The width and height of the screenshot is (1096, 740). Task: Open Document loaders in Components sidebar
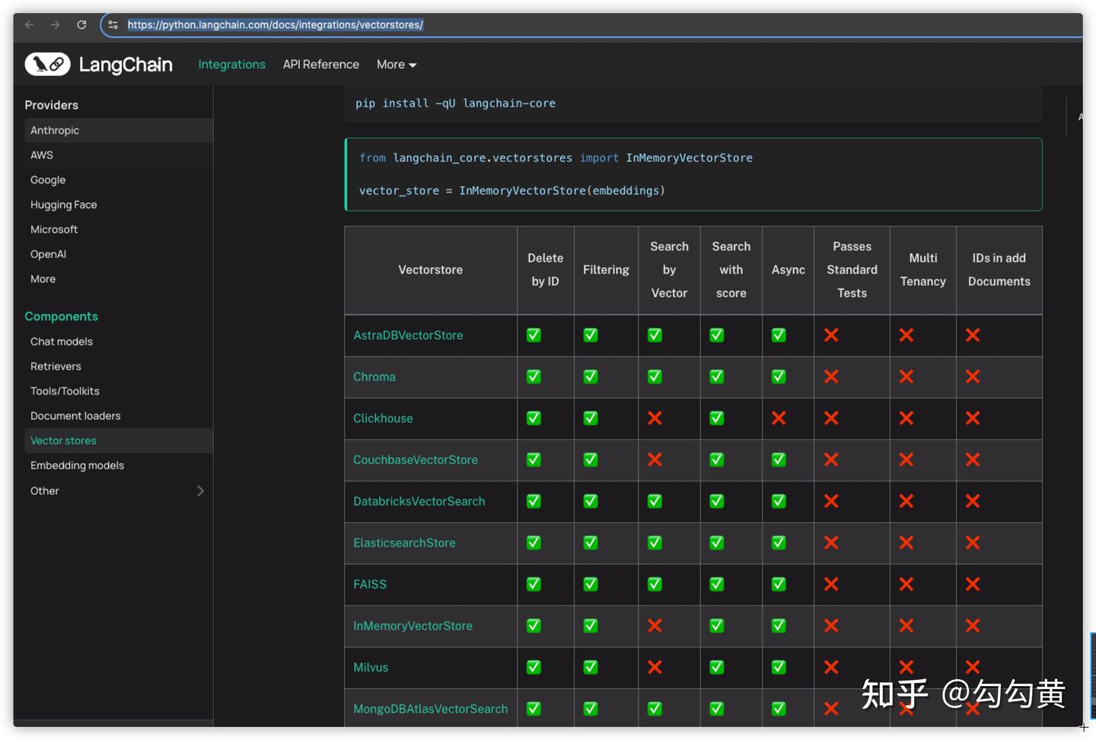(x=75, y=415)
